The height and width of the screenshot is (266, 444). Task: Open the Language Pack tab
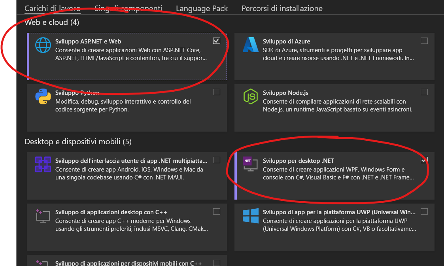coord(202,8)
